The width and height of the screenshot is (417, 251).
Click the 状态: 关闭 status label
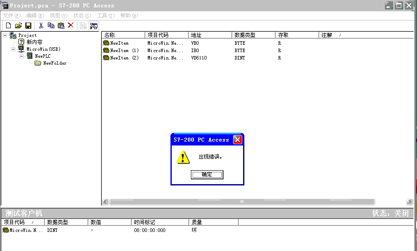[390, 213]
